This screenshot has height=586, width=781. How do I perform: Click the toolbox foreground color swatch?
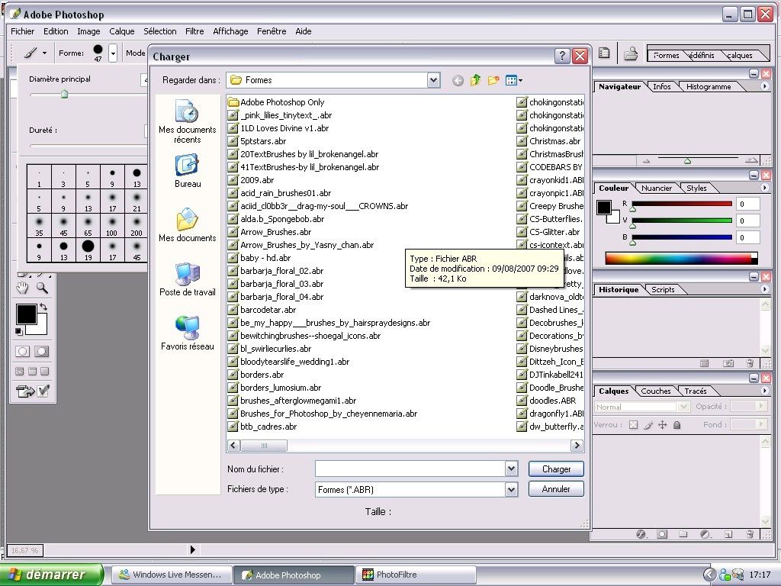[26, 314]
